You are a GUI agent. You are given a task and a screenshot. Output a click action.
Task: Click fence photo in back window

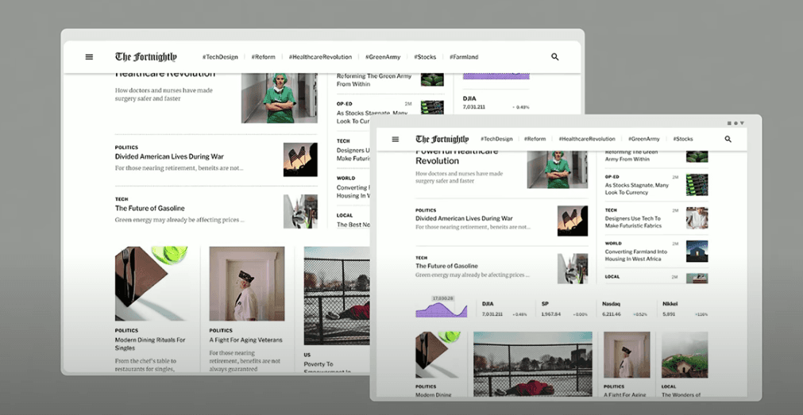[337, 296]
